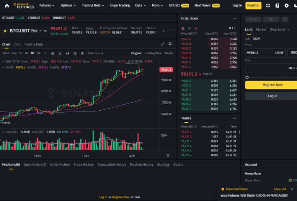297x201 pixels.
Task: Click the order size percentage slider handle
Action: point(247,77)
